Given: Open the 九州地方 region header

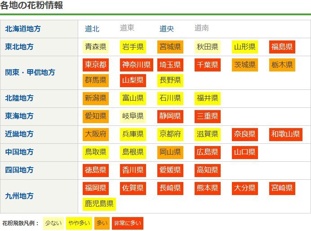Looking at the screenshot, I should [19, 196].
